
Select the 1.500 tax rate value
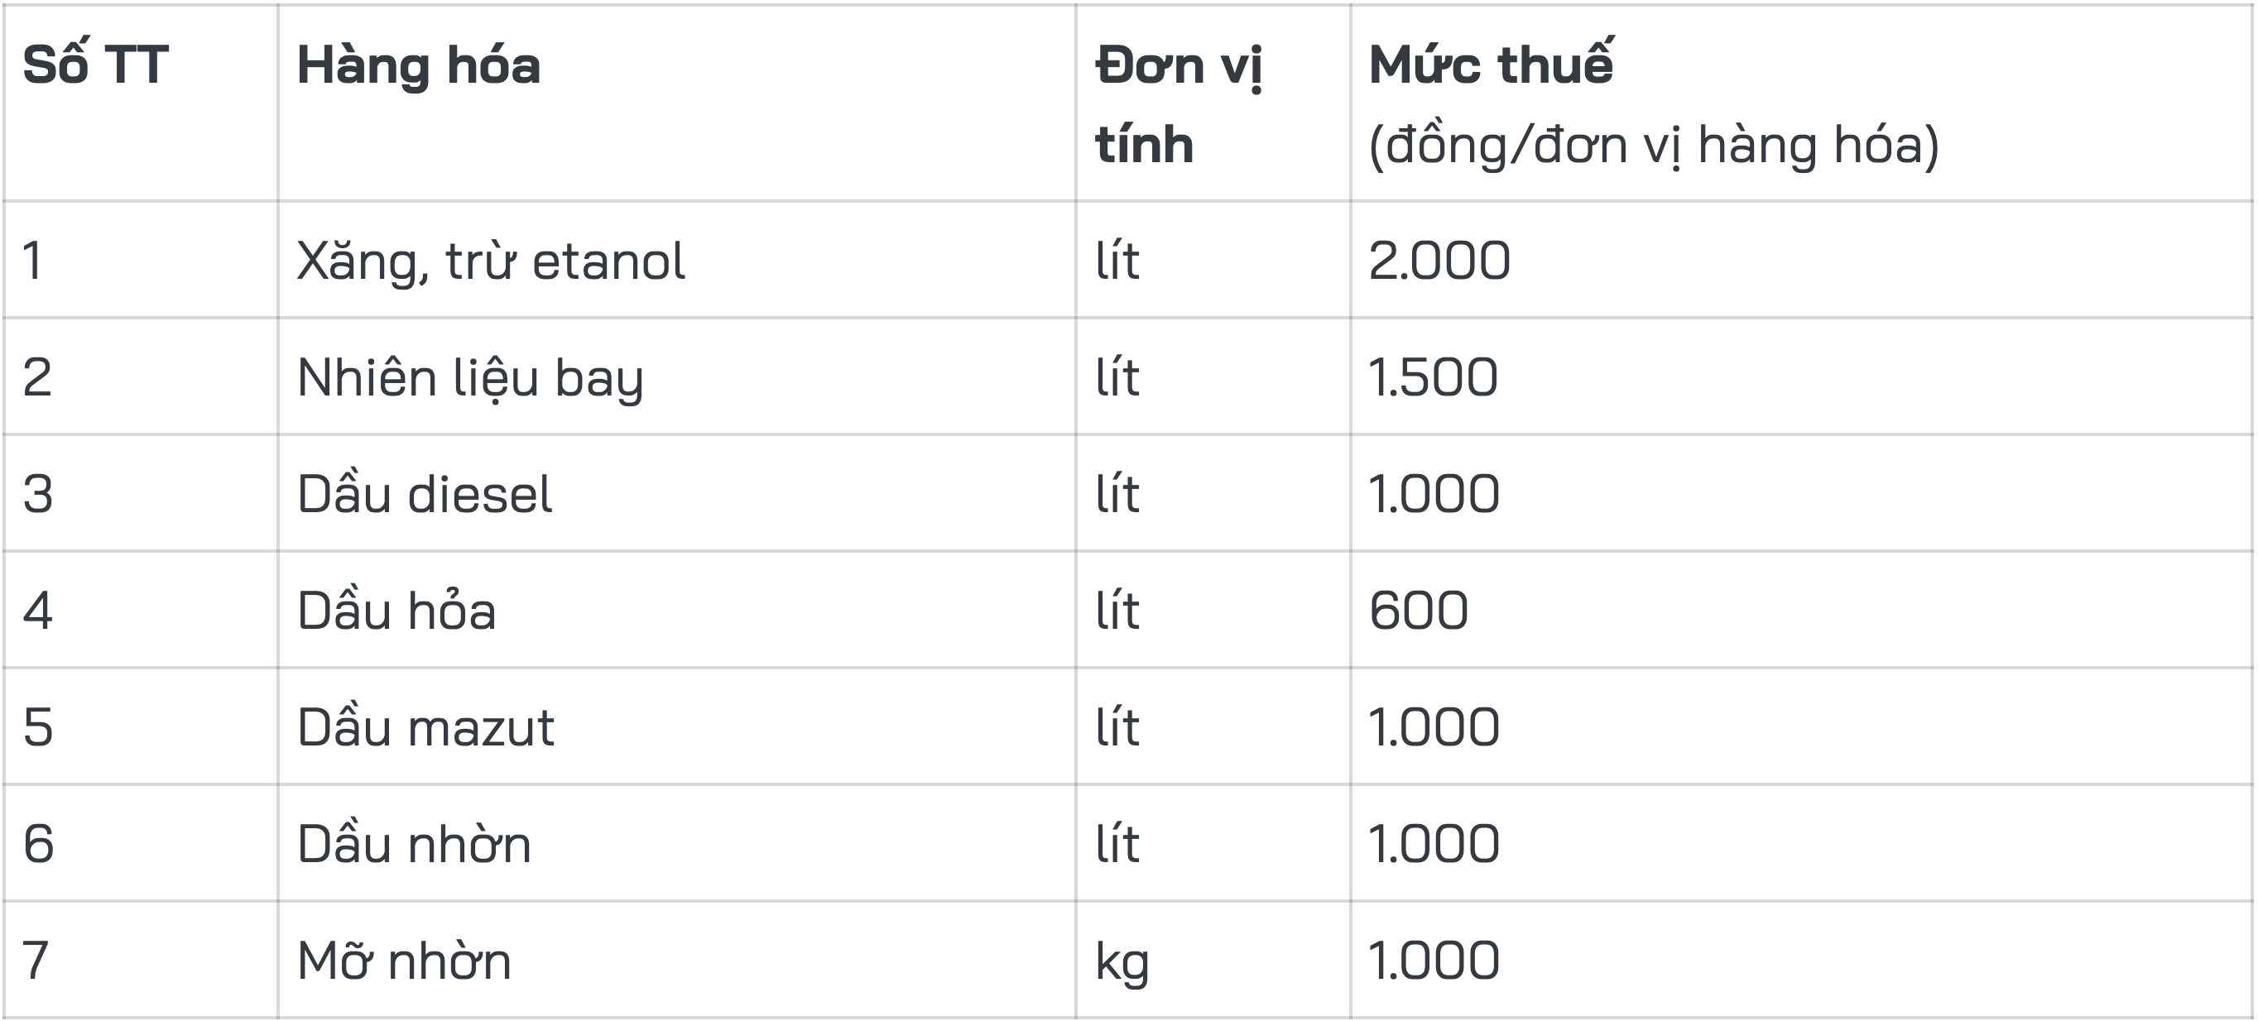click(x=1433, y=378)
